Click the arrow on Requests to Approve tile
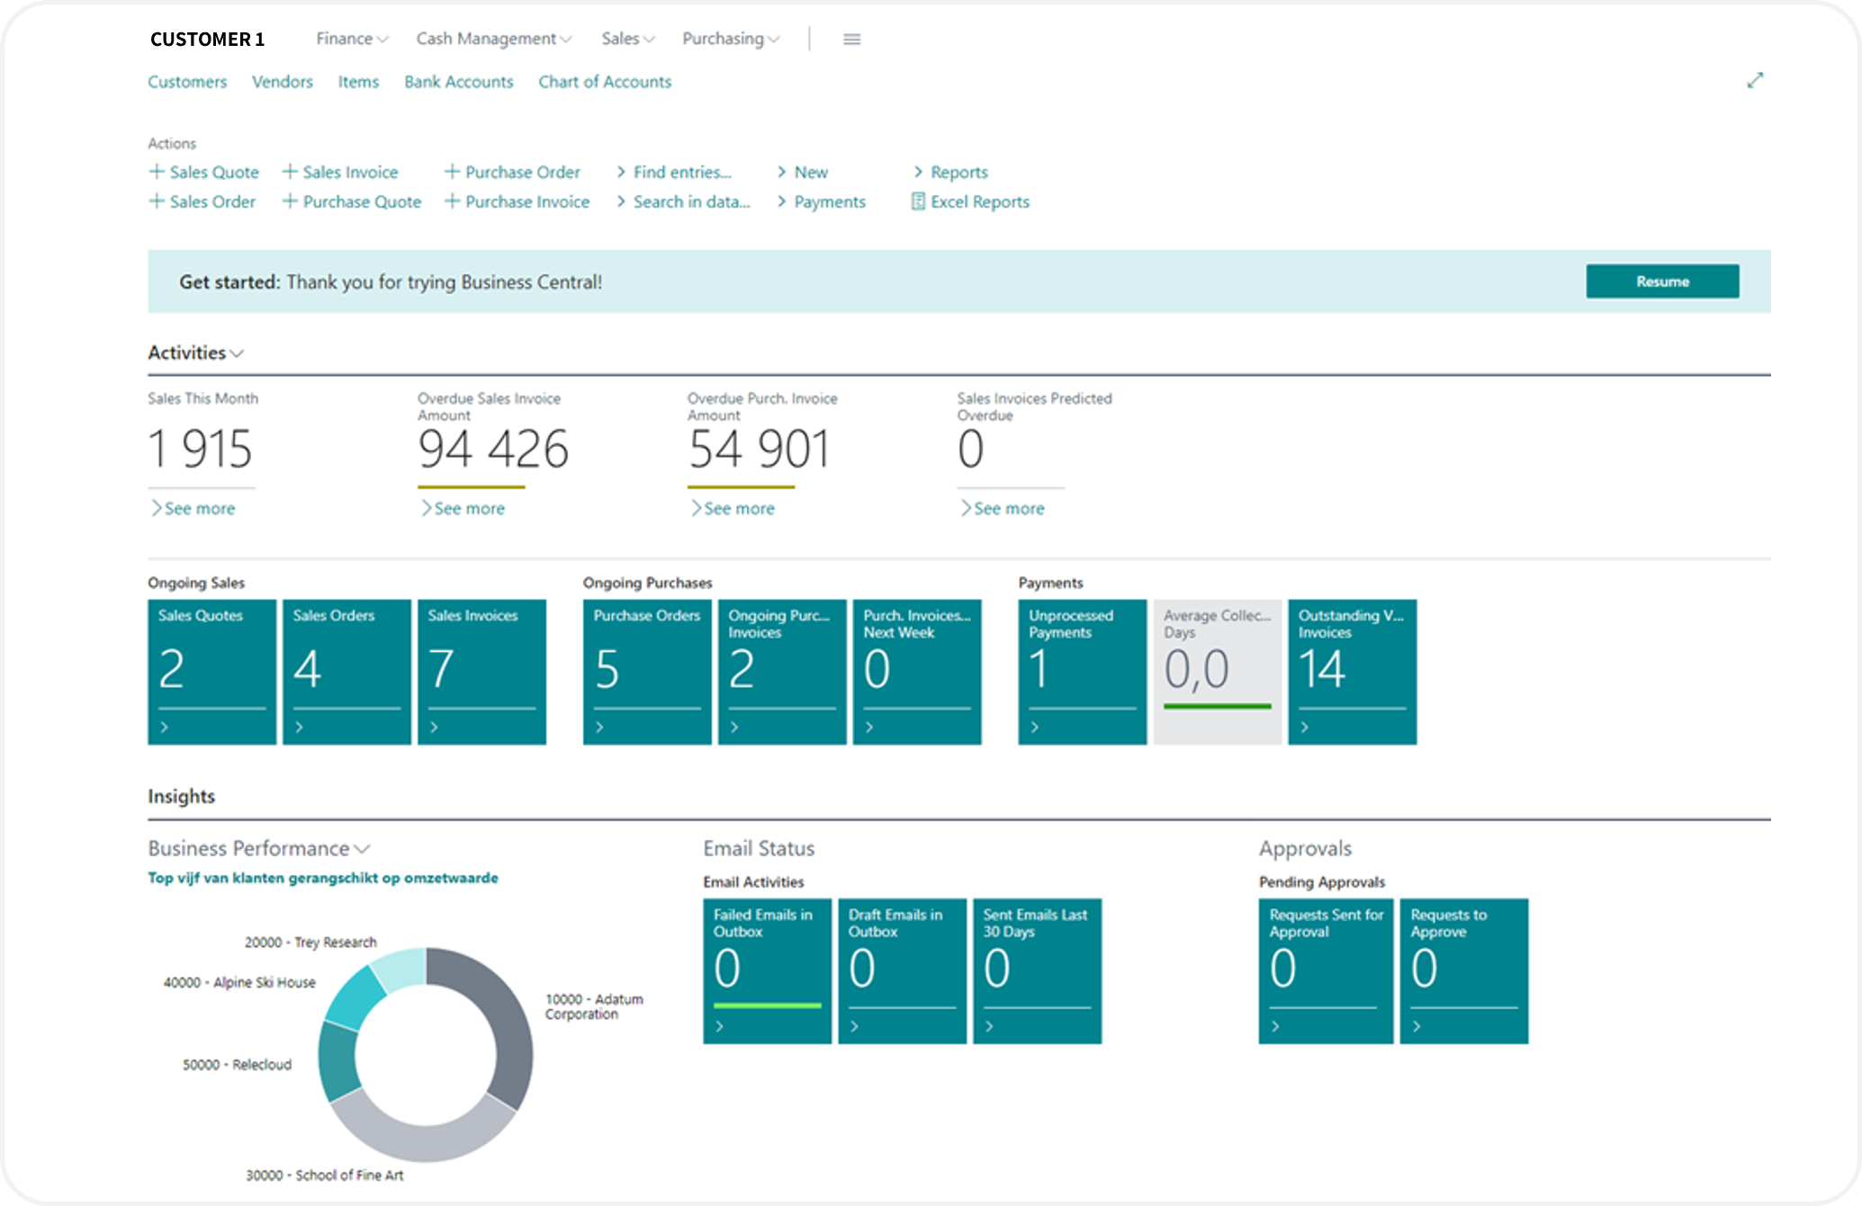1862x1206 pixels. [x=1417, y=1026]
